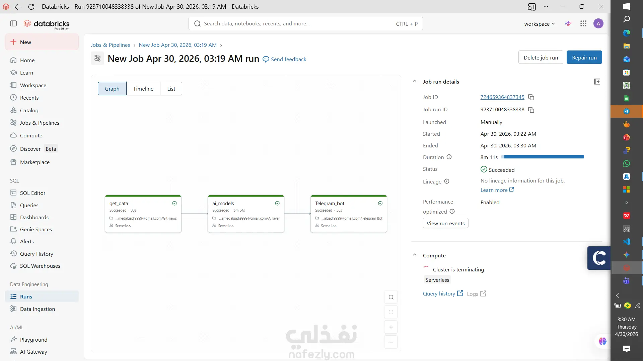
Task: Click the Delete job run button
Action: pos(541,57)
